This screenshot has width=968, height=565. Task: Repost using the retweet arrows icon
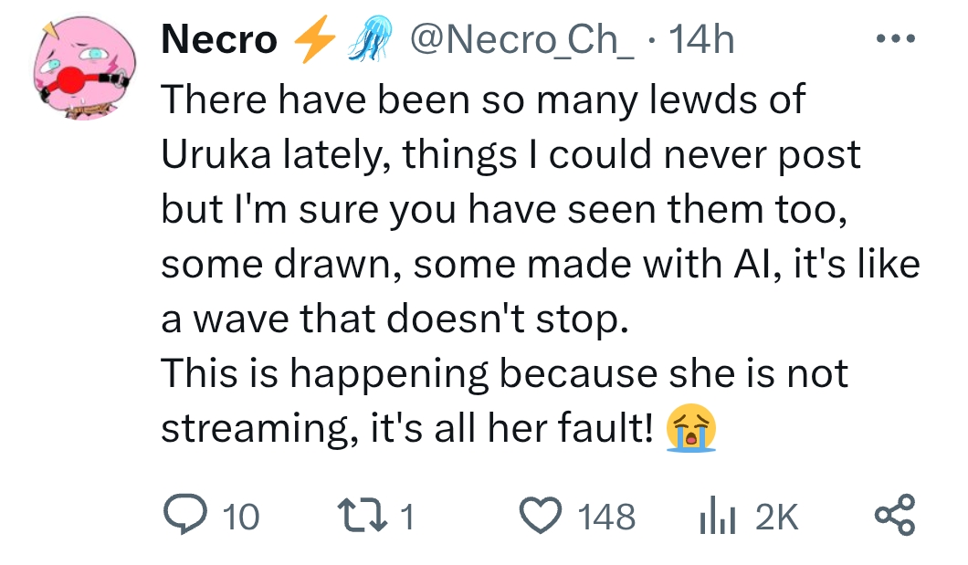(x=364, y=518)
